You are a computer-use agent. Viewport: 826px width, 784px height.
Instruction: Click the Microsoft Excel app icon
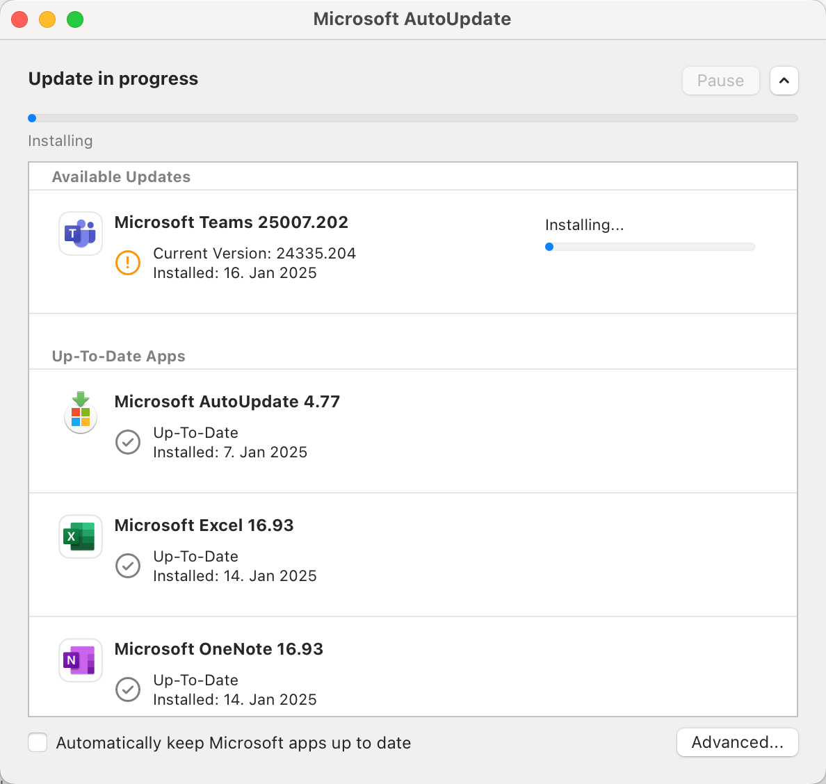pos(81,537)
